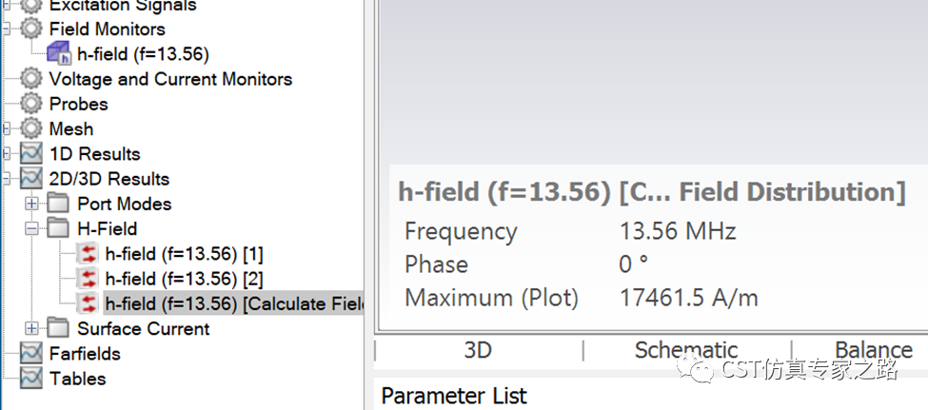Select h-field (f=13.56) [2] result
Image resolution: width=928 pixels, height=410 pixels.
tap(184, 279)
